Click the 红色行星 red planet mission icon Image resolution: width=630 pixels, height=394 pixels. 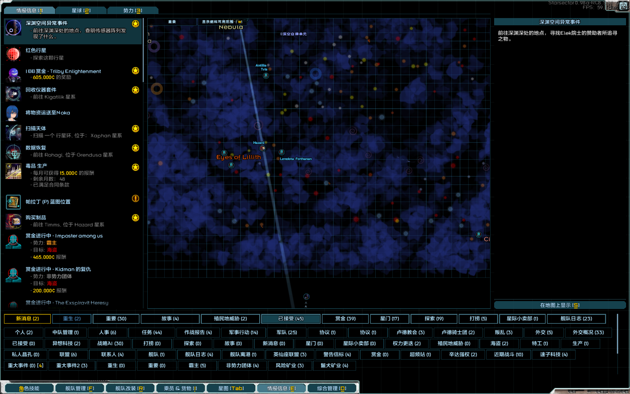pos(13,54)
